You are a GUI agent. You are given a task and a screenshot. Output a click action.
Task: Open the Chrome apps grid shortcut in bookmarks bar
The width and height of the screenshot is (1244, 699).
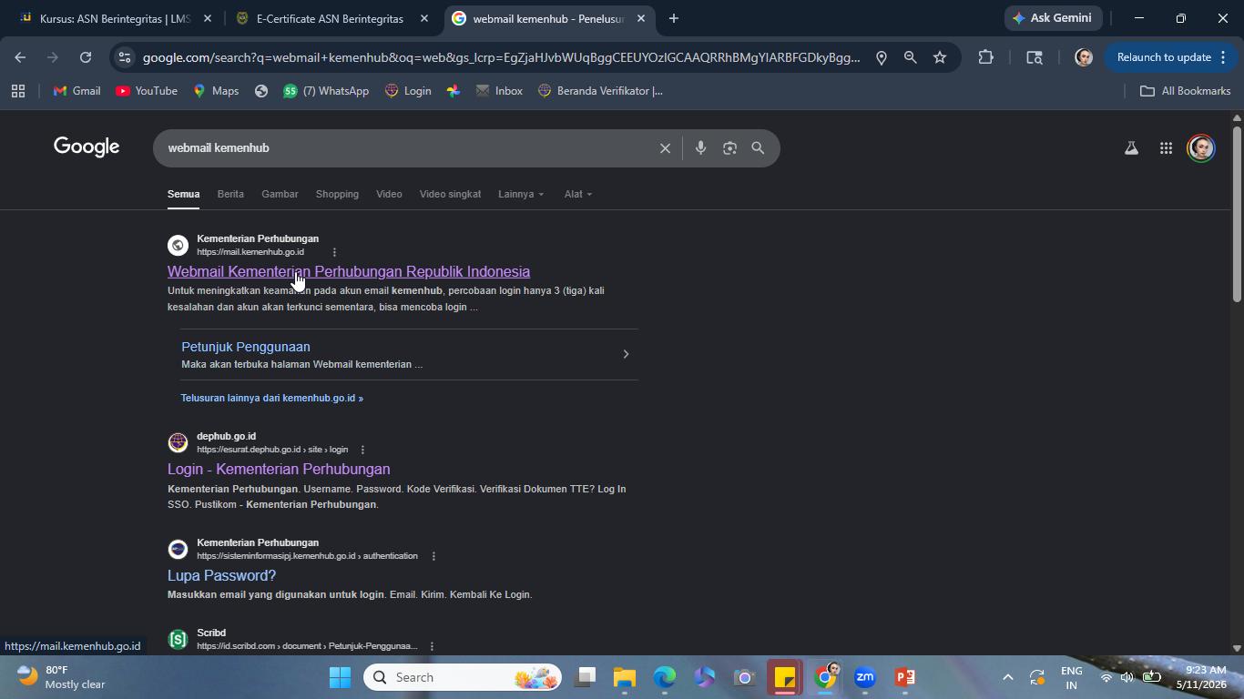pos(18,91)
